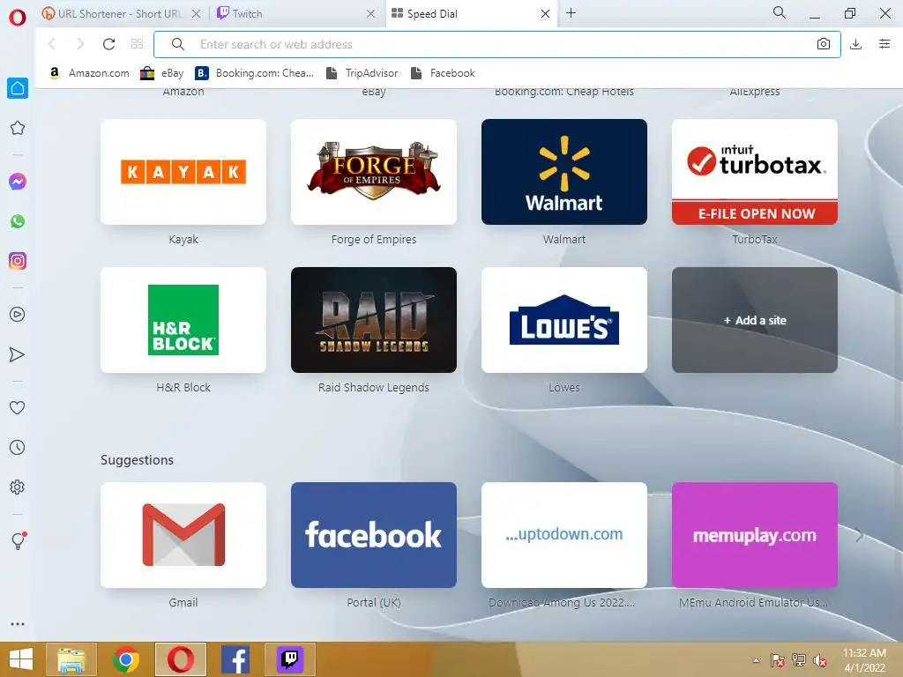Open the Easy setup menu
Viewport: 903px width, 677px height.
point(884,44)
